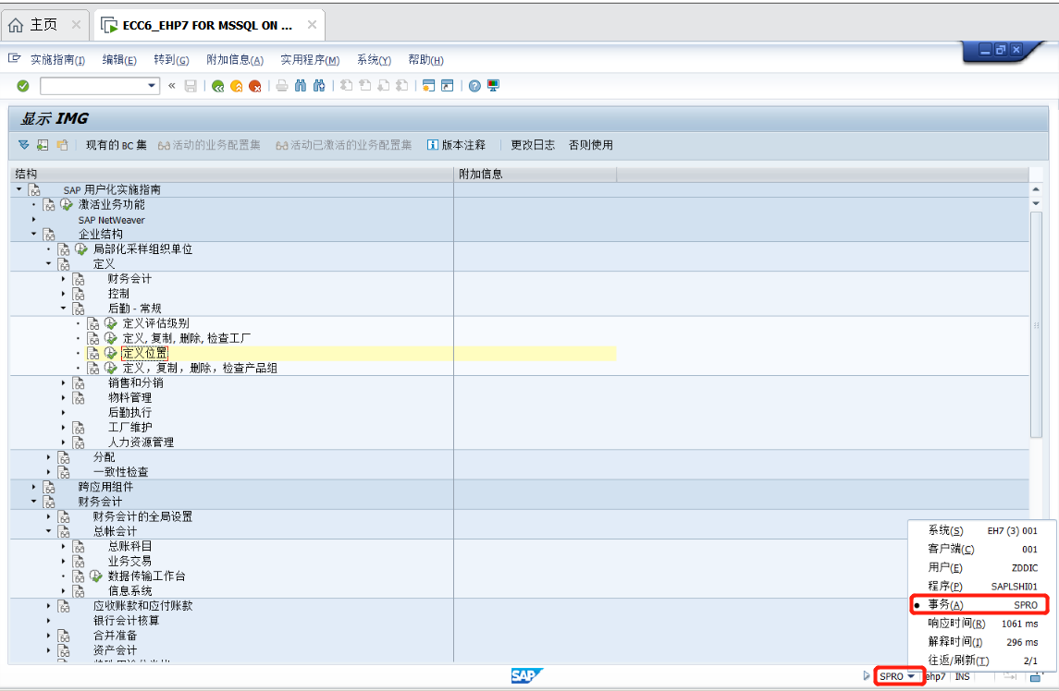
Task: Click the SAP menu icon left of 实施指南
Action: [14, 59]
